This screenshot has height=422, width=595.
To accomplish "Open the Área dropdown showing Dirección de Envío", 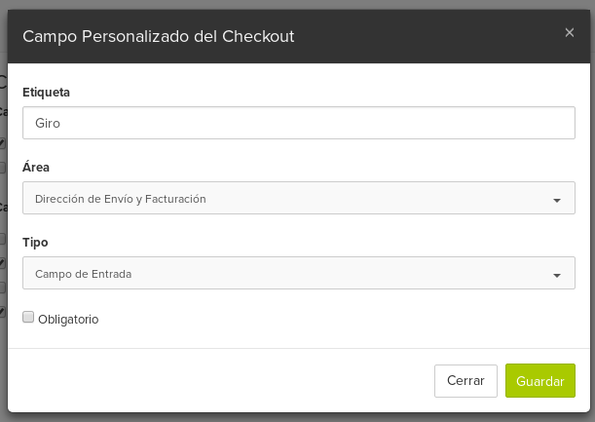I will click(299, 198).
